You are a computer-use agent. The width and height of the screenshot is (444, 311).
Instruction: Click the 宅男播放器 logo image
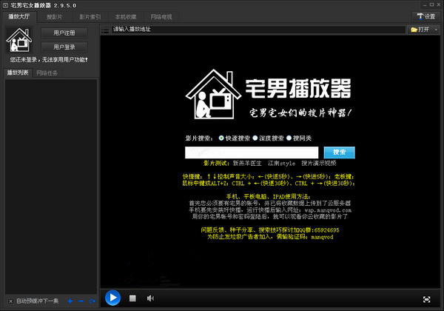click(x=269, y=94)
